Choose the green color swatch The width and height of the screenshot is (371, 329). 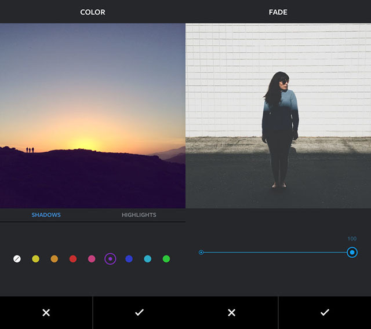[x=166, y=259]
